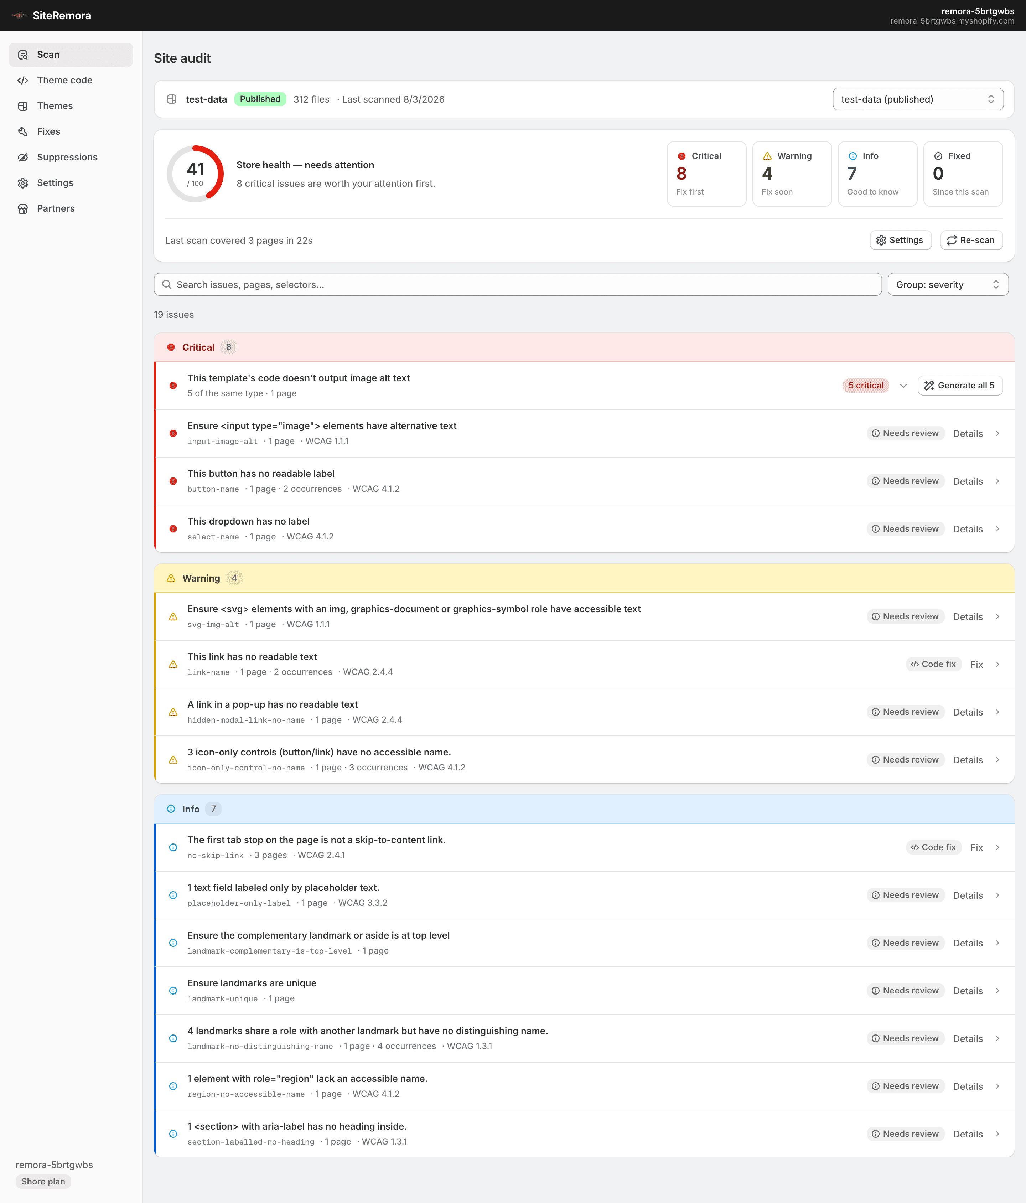The width and height of the screenshot is (1026, 1203).
Task: Open Fixes in sidebar
Action: [x=71, y=131]
